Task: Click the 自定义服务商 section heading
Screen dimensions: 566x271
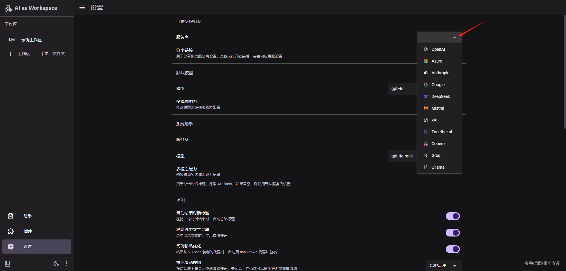Action: [189, 22]
